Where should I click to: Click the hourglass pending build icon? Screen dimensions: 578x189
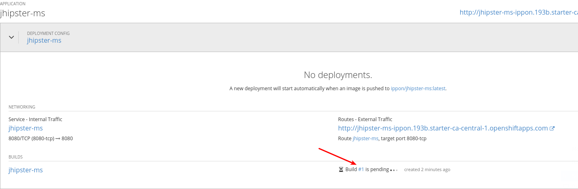pyautogui.click(x=341, y=169)
